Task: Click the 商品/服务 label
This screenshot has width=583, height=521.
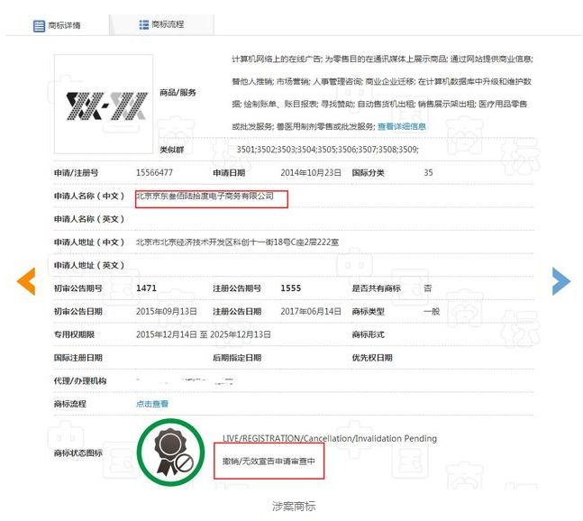Action: (x=178, y=93)
